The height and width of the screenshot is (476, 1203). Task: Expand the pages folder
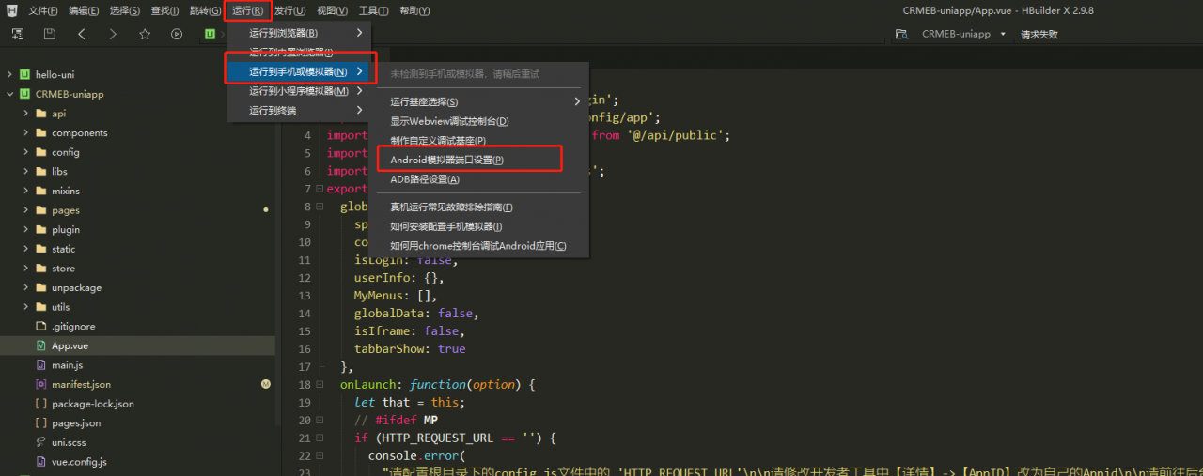coord(25,210)
